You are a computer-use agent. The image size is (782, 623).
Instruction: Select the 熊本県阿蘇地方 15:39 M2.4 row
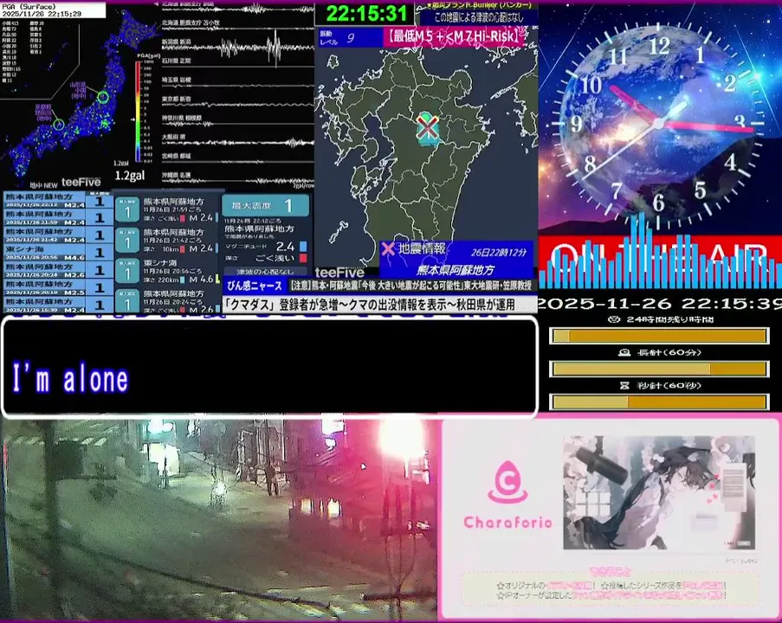coord(57,305)
